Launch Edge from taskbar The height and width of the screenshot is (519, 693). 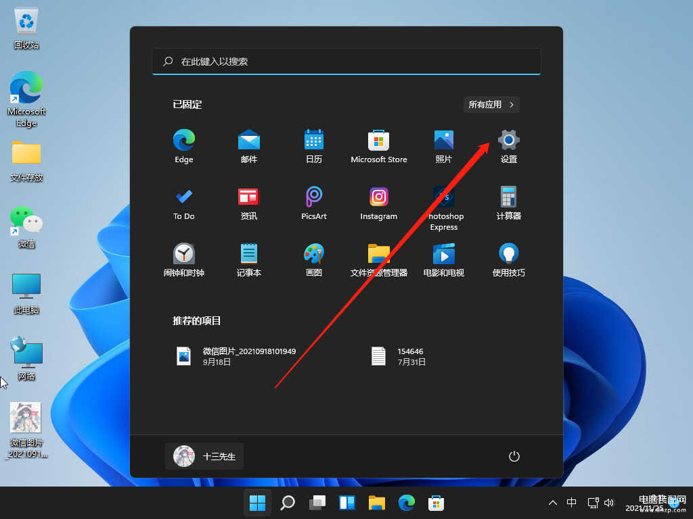tap(406, 503)
